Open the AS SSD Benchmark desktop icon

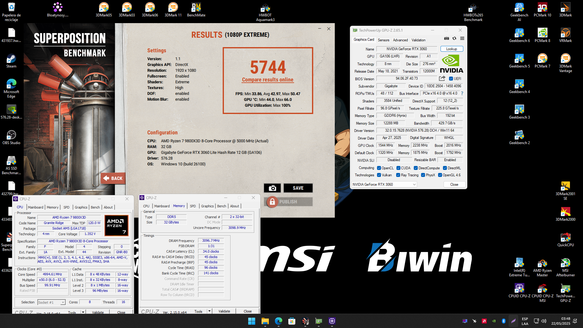[11, 165]
